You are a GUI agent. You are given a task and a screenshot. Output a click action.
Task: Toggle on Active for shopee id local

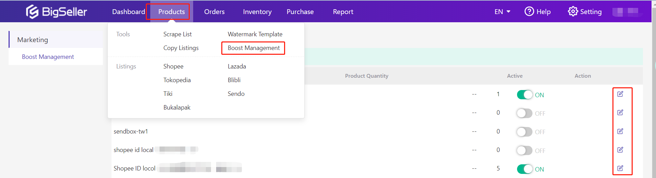click(x=525, y=151)
